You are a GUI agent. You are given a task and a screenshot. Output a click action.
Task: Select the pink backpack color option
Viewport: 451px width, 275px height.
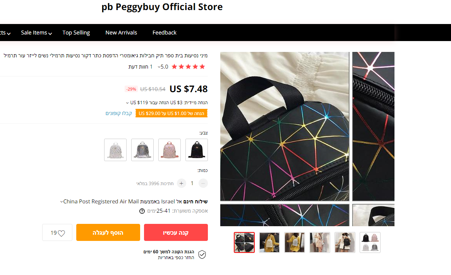click(170, 150)
